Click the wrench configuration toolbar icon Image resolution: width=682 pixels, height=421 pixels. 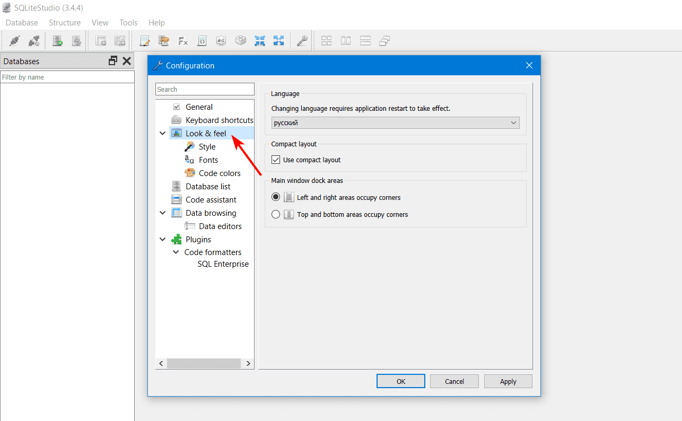302,41
